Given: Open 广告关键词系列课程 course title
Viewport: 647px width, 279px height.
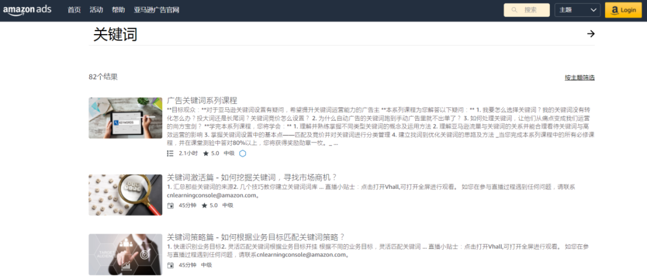Looking at the screenshot, I should coord(202,100).
